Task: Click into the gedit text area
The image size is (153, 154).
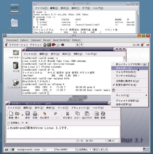Action: click(63, 132)
